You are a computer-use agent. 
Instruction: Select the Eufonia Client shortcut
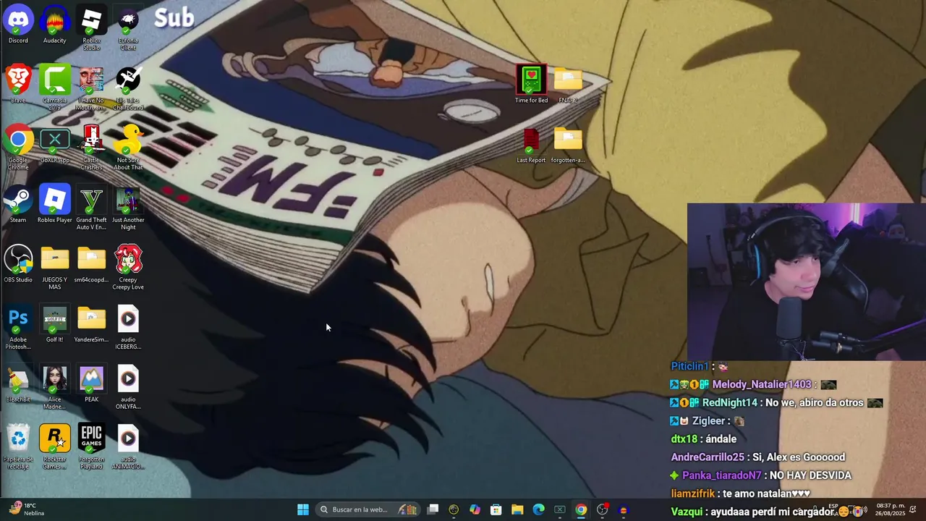click(x=128, y=27)
